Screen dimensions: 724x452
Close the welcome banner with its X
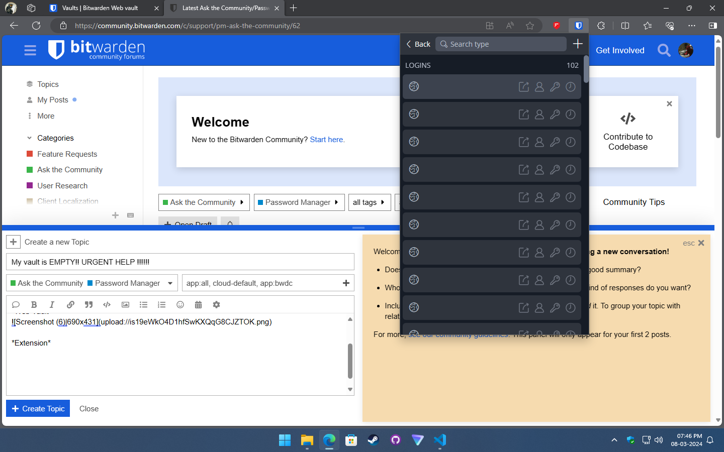point(669,103)
